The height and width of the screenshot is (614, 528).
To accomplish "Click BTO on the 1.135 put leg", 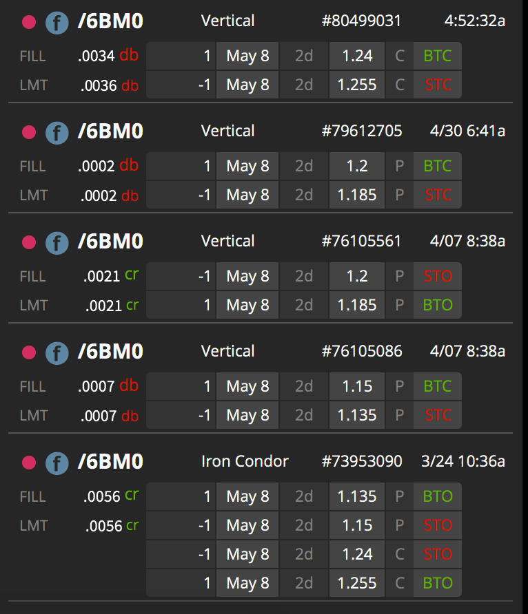I will click(x=438, y=496).
